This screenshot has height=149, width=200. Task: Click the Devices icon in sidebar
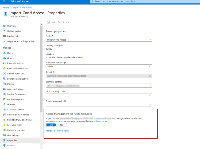tap(4, 84)
